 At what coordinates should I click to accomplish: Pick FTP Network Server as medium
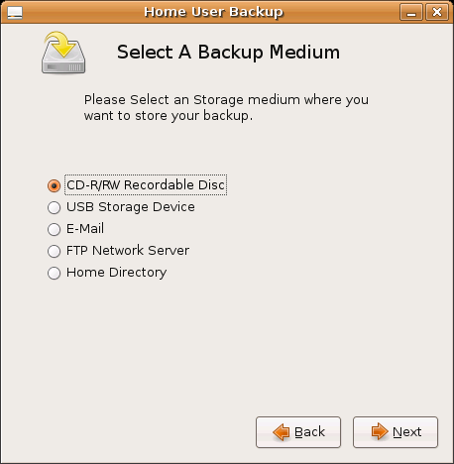pos(54,251)
